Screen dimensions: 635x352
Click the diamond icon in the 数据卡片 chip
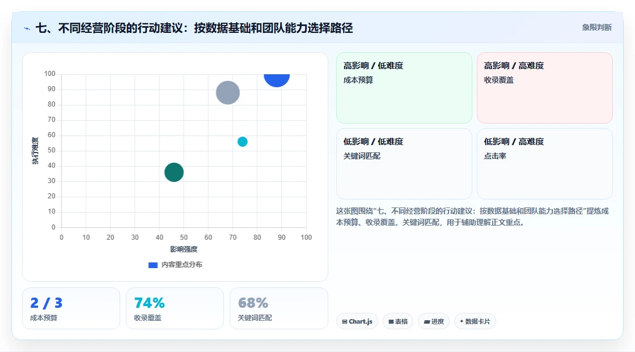click(462, 321)
